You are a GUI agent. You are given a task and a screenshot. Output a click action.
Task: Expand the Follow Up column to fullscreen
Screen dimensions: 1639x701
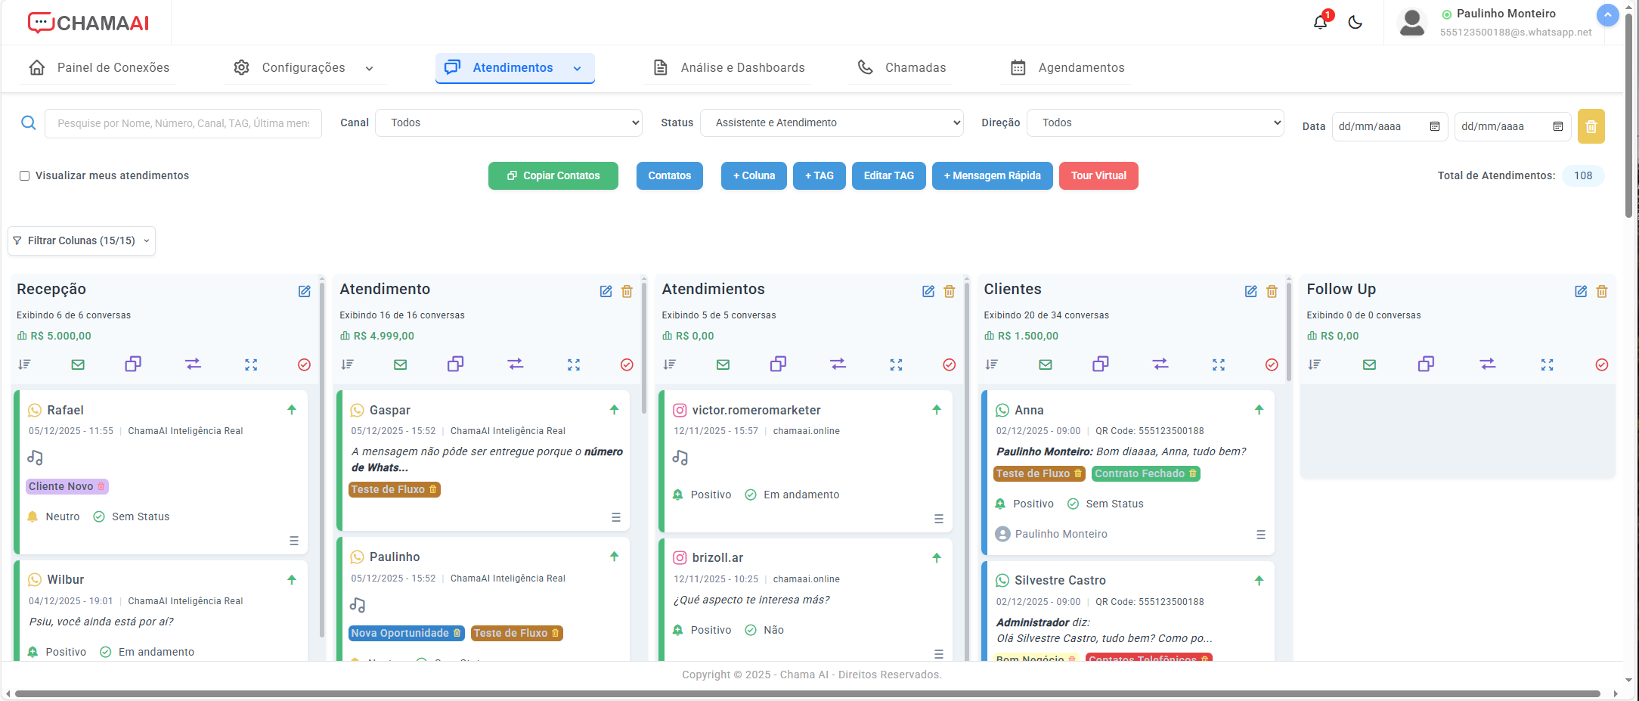(x=1547, y=364)
